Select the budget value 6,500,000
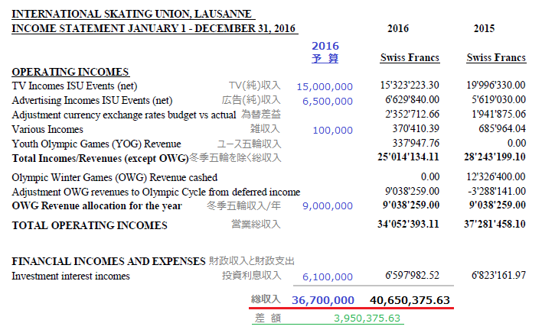 [x=328, y=102]
